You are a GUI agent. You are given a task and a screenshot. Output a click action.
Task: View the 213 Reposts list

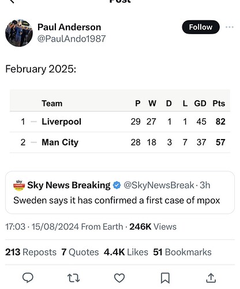click(x=31, y=252)
